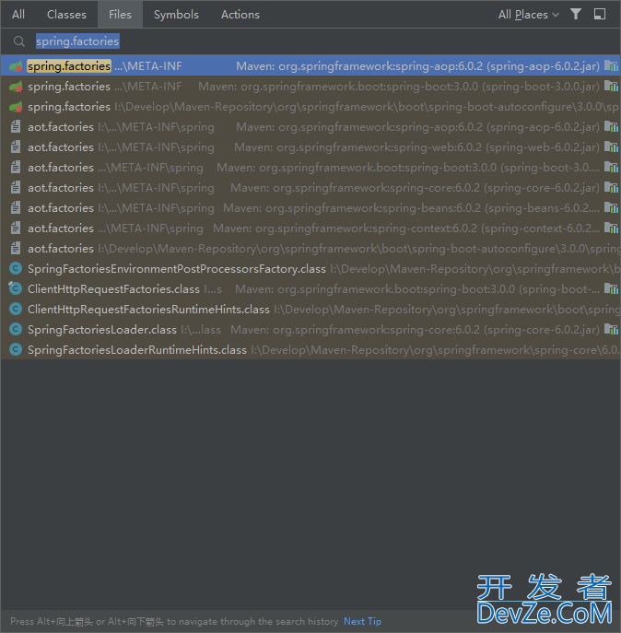This screenshot has height=633, width=621.
Task: Select spring.factories result from spring-aop-6.0.2.jar
Action: coord(310,65)
